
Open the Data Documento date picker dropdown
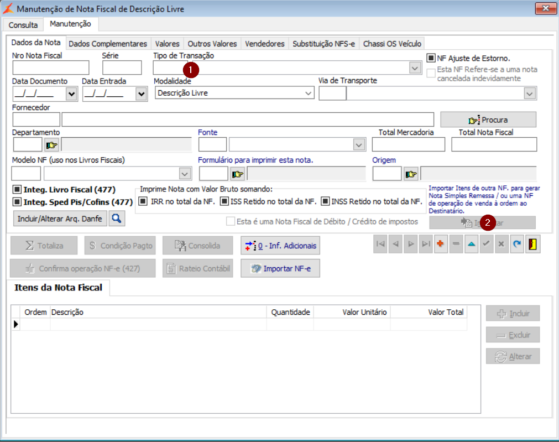[x=71, y=94]
